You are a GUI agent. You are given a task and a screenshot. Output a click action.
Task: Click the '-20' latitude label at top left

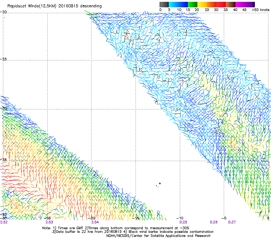(x=3, y=12)
